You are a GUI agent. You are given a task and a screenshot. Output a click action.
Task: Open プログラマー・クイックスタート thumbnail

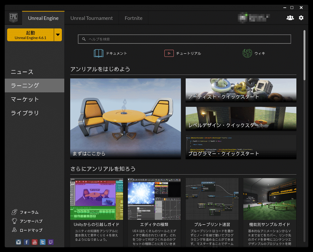click(x=241, y=147)
